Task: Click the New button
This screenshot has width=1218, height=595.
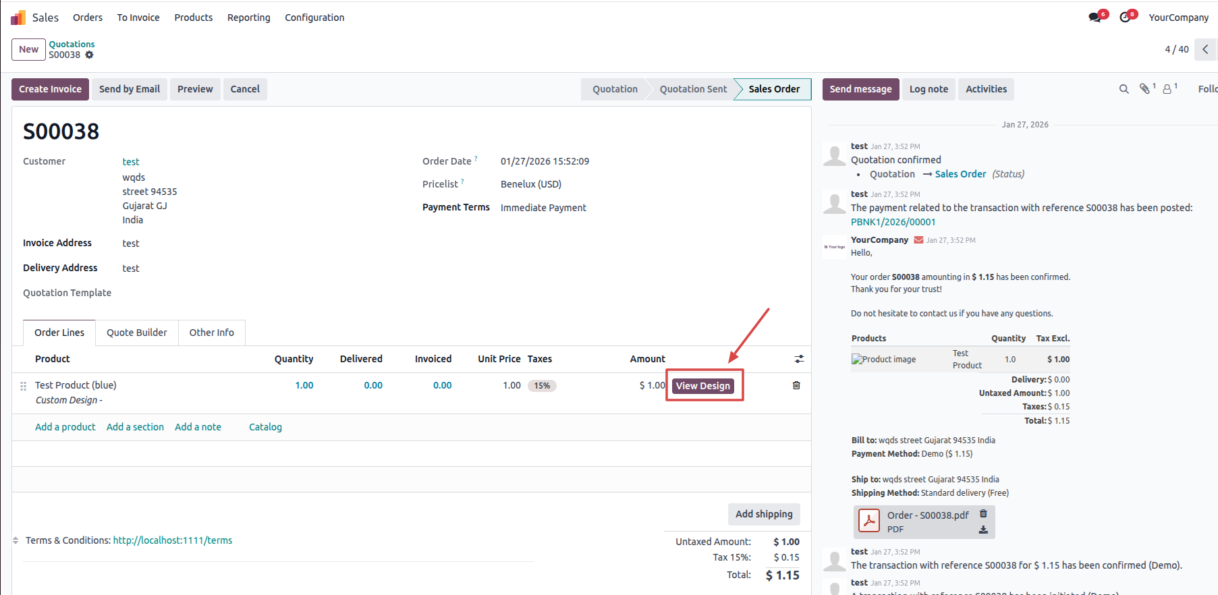Action: tap(28, 49)
